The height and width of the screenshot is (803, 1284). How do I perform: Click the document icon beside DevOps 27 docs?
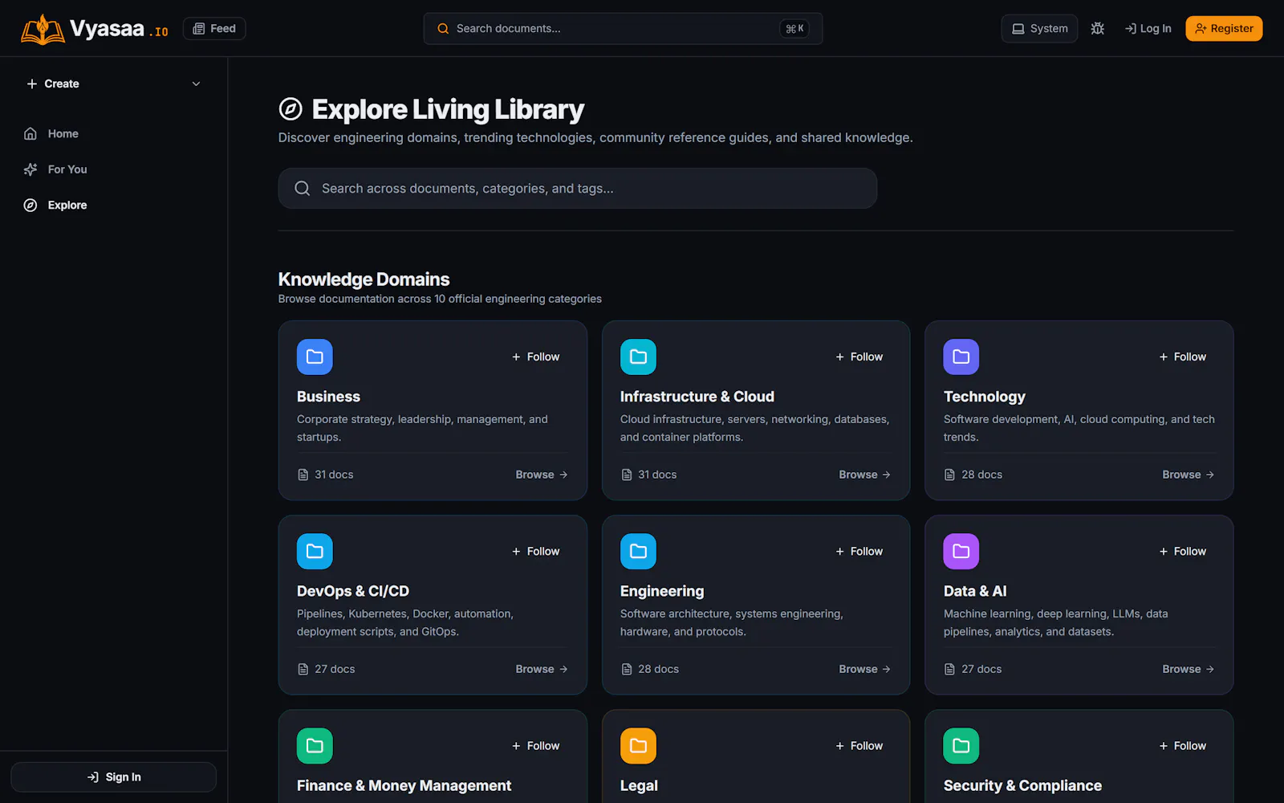pyautogui.click(x=303, y=669)
